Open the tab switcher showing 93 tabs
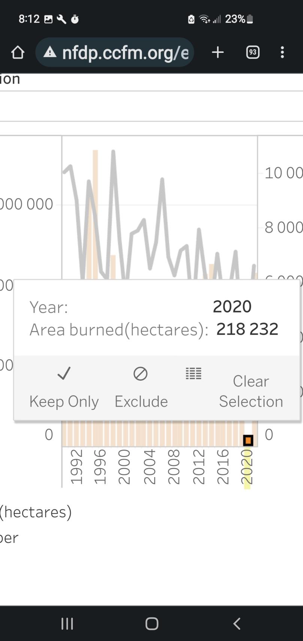Screen dimensions: 303x641 pos(253,53)
